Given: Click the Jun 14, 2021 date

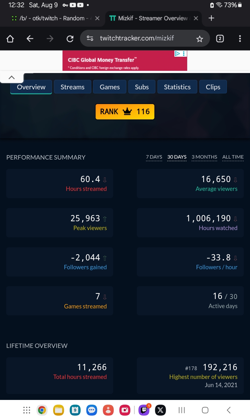Looking at the screenshot, I should click(x=221, y=385).
